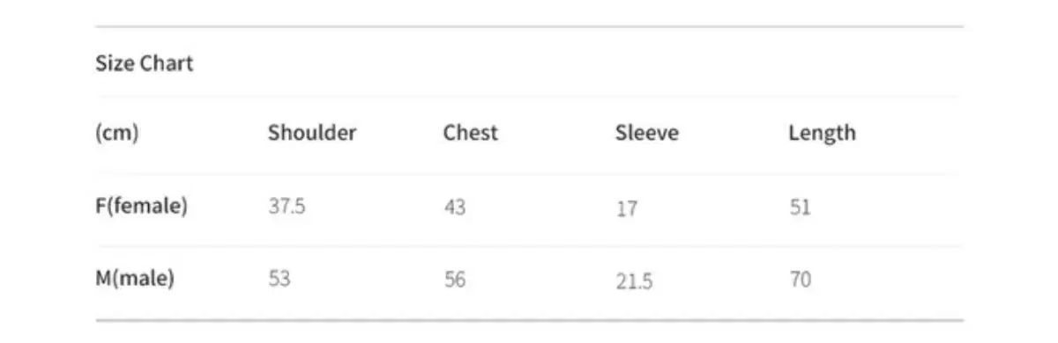1058x343 pixels.
Task: Click male chest value 56
Action: [454, 280]
